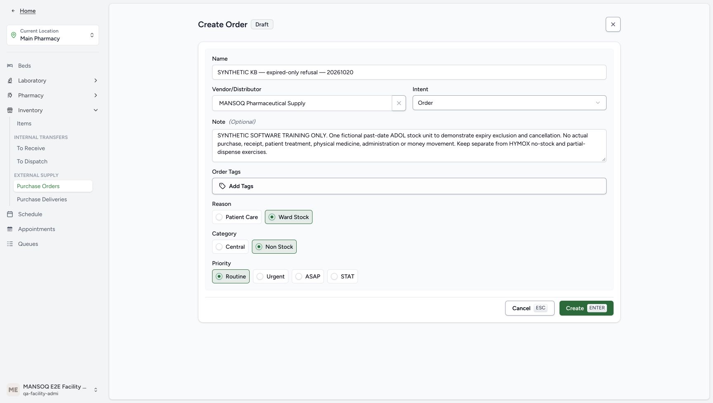Set priority to Urgent
This screenshot has height=403, width=713.
(x=271, y=276)
